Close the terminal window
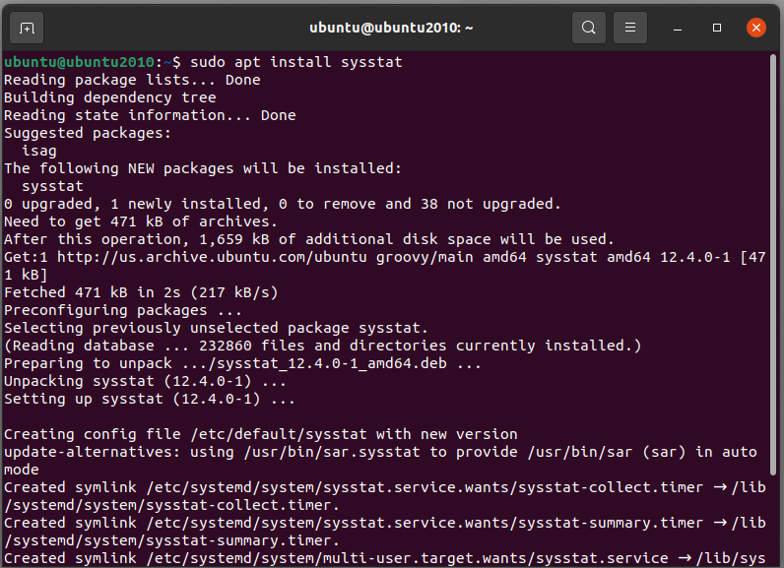Screen dimensions: 784x568 click(x=756, y=28)
